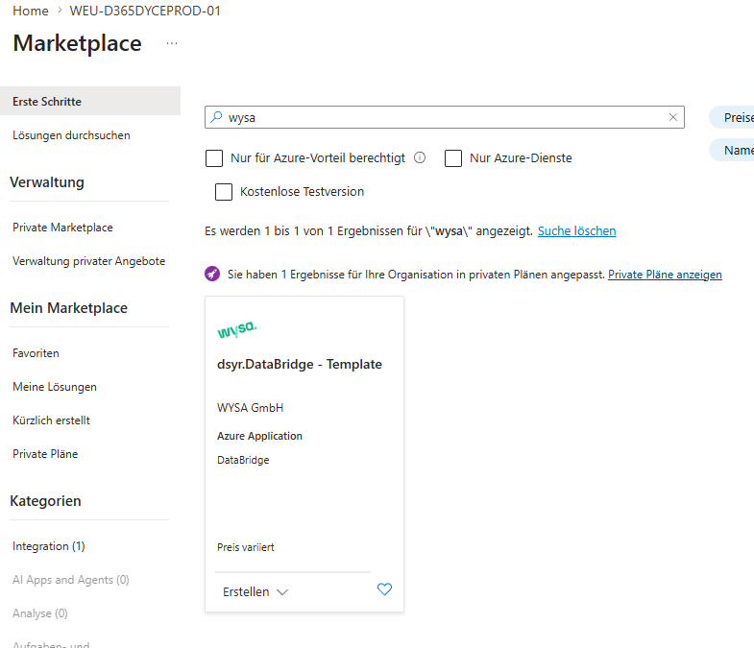Open dsyr.DataBridge - Template title

(x=299, y=365)
